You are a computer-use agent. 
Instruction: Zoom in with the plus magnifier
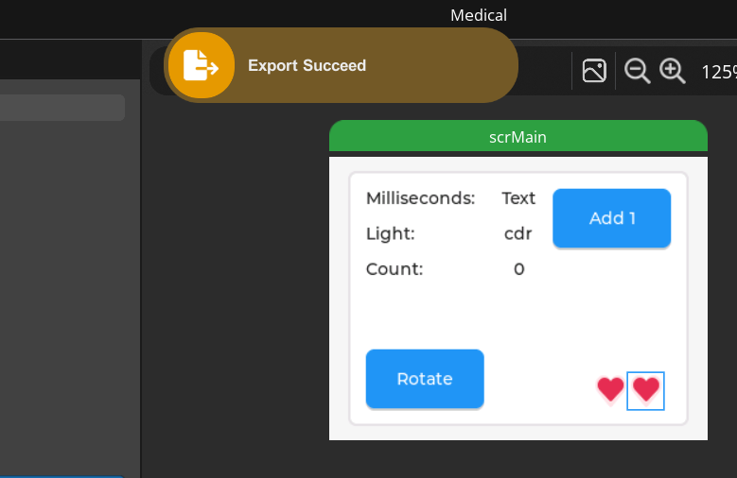point(672,71)
